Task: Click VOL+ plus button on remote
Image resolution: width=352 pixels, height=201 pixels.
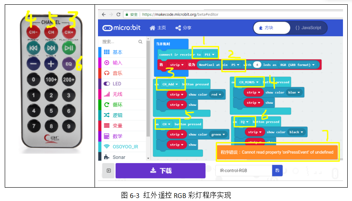Action: [x=51, y=64]
